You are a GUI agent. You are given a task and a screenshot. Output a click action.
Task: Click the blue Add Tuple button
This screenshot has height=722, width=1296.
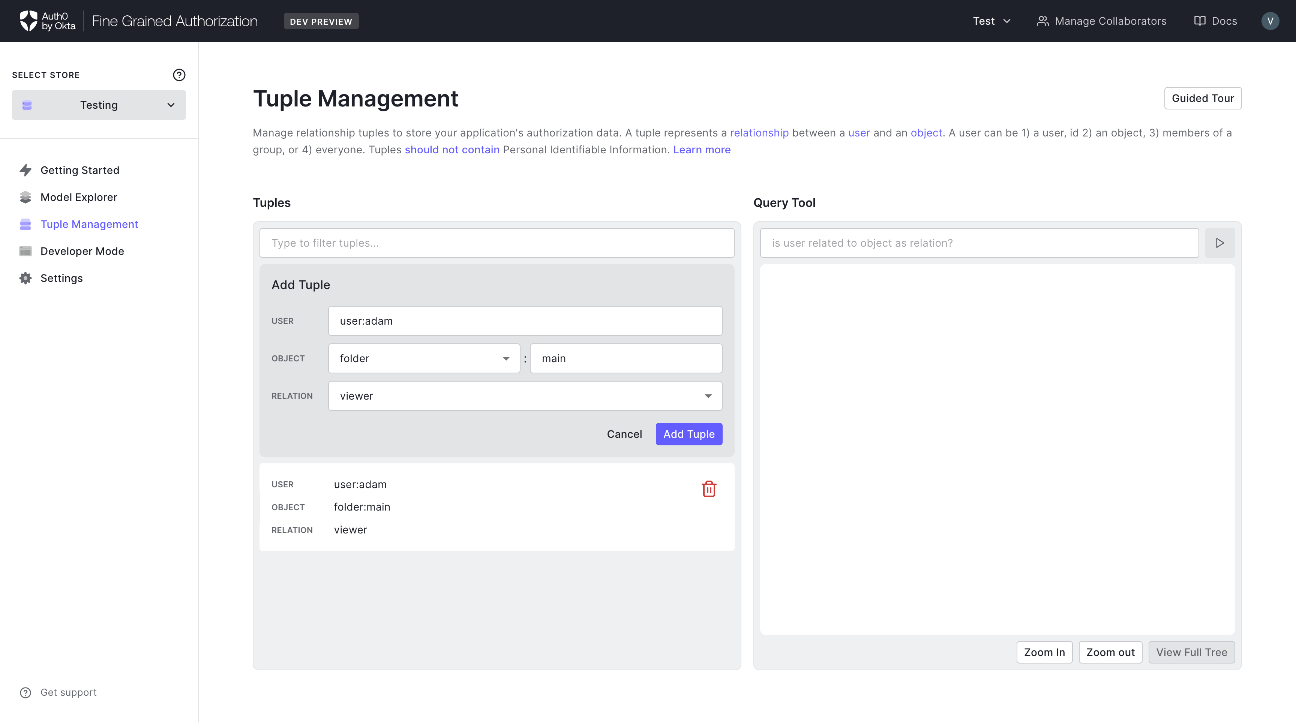coord(689,434)
